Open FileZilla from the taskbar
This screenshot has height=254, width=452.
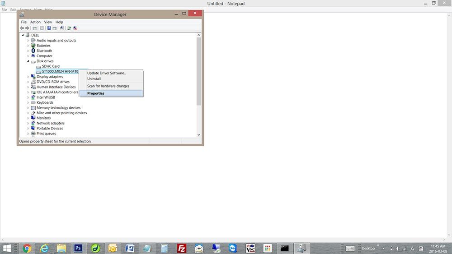[182, 248]
